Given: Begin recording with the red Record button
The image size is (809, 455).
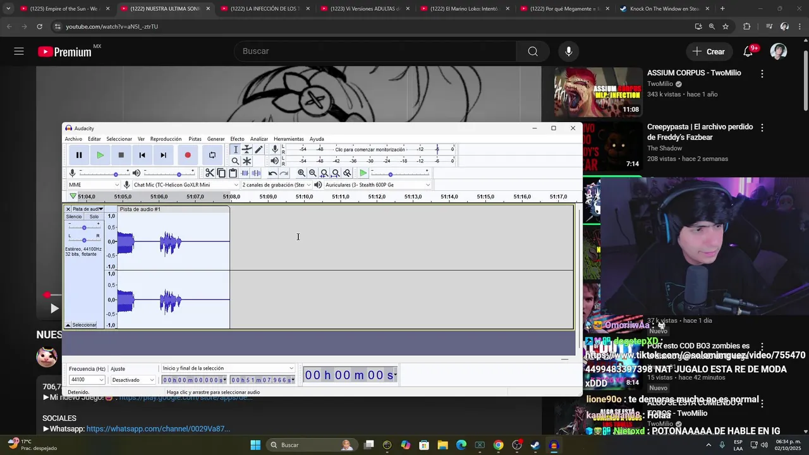Looking at the screenshot, I should pos(188,155).
